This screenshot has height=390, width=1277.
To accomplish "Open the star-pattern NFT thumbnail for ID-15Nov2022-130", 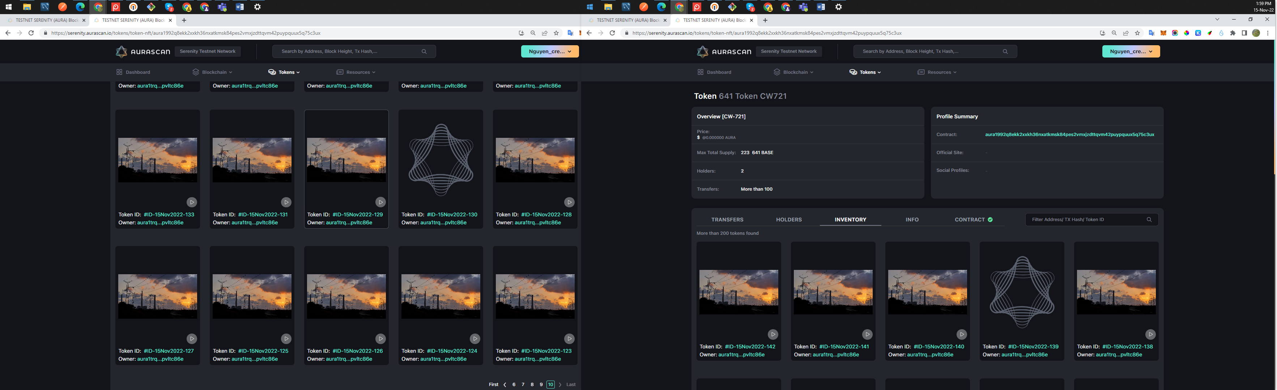I will (440, 160).
